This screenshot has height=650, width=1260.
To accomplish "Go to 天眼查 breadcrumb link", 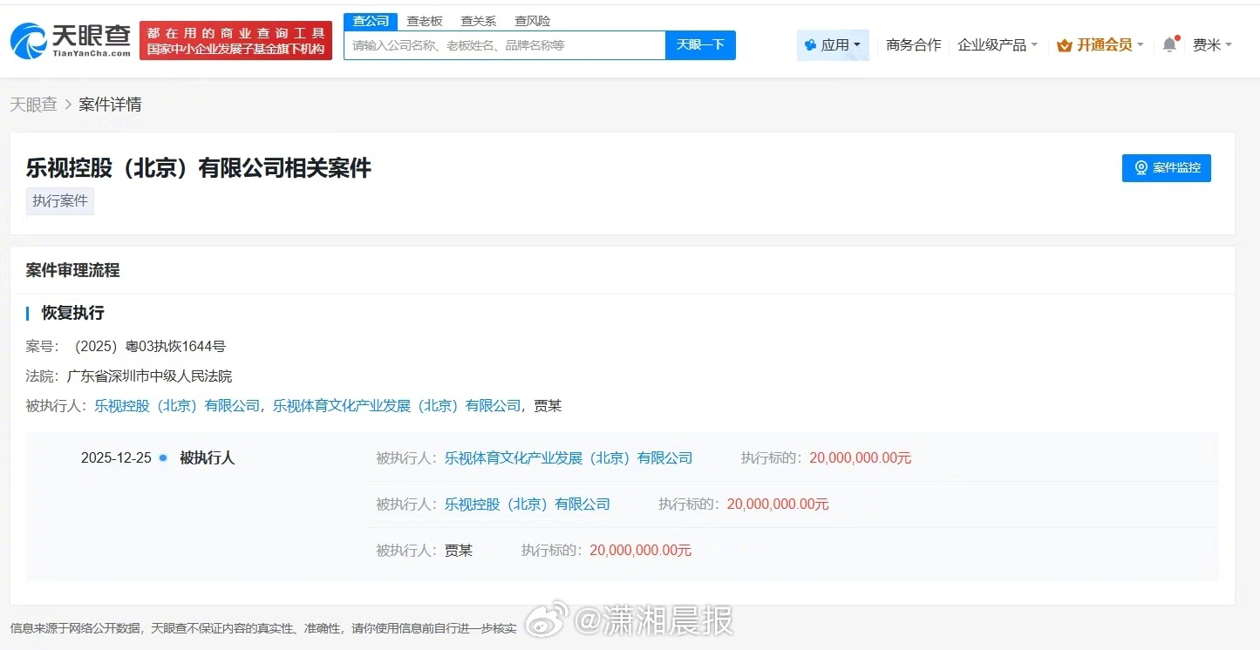I will 33,105.
